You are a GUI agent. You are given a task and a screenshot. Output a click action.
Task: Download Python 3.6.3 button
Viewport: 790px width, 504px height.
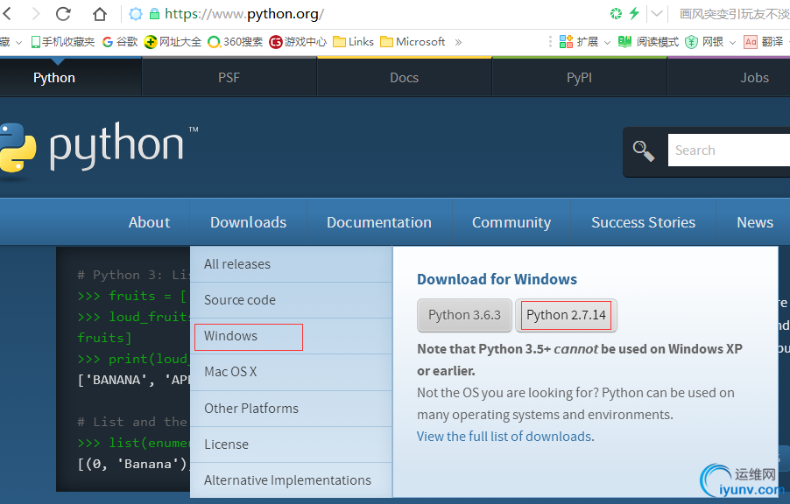[x=464, y=315]
